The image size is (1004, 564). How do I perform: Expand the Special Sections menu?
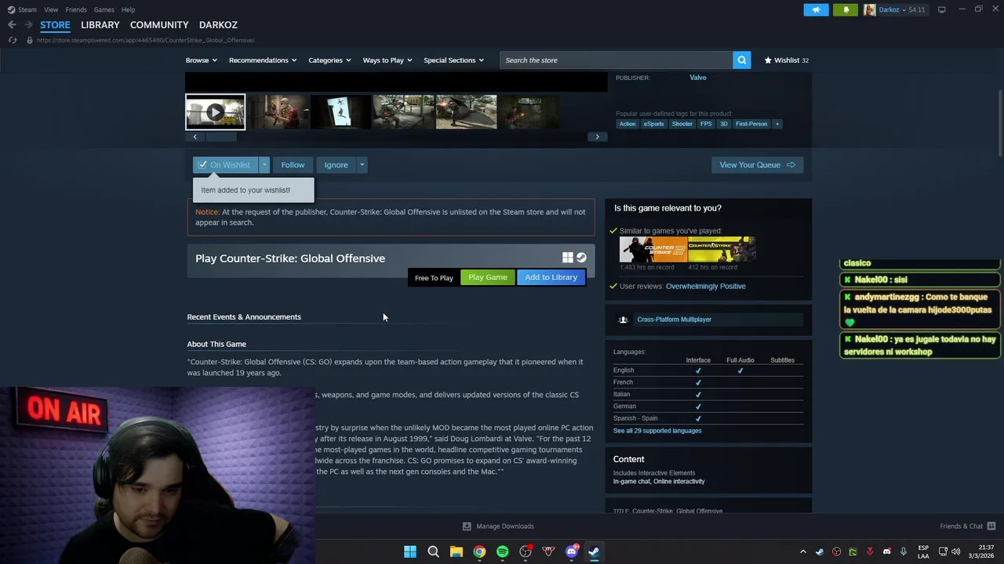pyautogui.click(x=453, y=60)
